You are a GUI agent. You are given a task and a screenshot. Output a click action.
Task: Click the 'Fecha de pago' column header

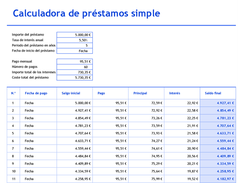pyautogui.click(x=38, y=93)
